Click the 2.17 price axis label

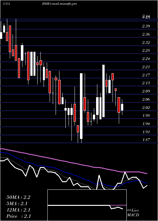146,75
